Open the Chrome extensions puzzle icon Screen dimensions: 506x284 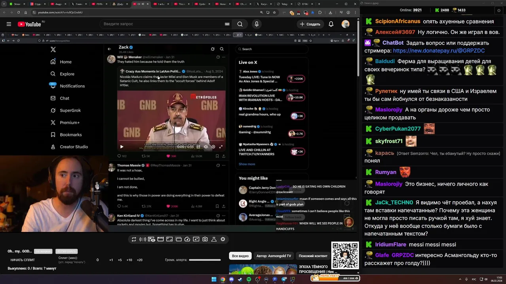(320, 12)
